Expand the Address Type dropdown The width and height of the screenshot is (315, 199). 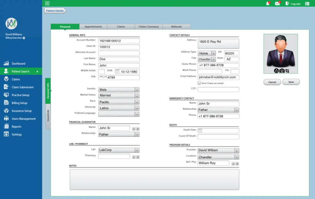(213, 53)
